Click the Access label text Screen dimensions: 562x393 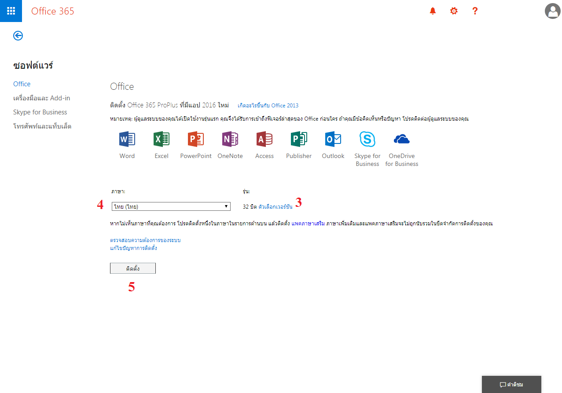(x=264, y=156)
